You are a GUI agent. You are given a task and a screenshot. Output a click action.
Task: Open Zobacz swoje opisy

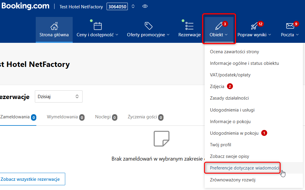(229, 156)
